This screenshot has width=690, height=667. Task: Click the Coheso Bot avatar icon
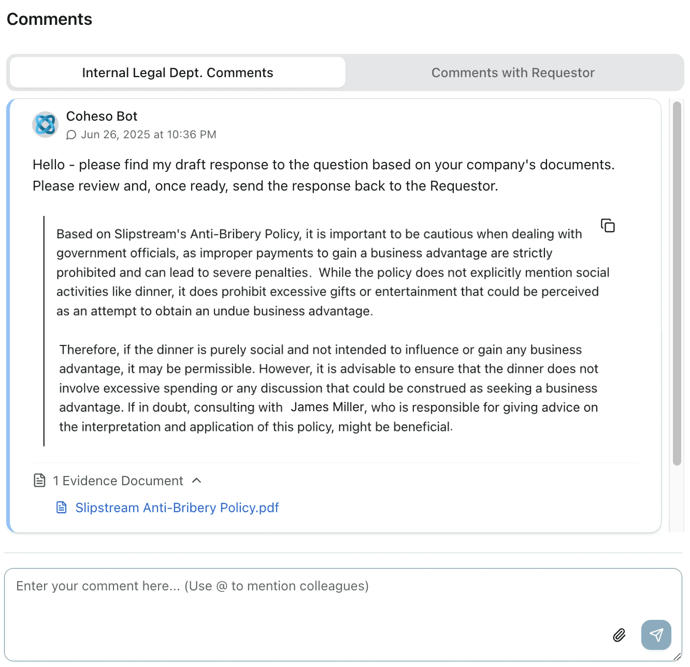pos(45,124)
